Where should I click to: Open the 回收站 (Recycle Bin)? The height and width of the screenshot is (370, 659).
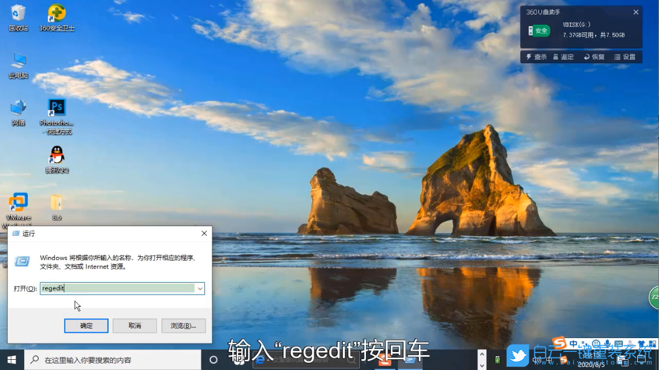[x=18, y=14]
